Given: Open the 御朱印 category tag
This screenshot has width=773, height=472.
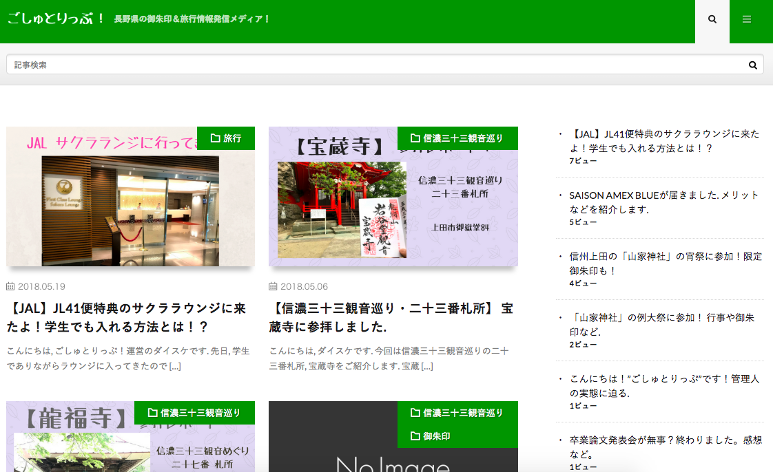Looking at the screenshot, I should pyautogui.click(x=430, y=436).
